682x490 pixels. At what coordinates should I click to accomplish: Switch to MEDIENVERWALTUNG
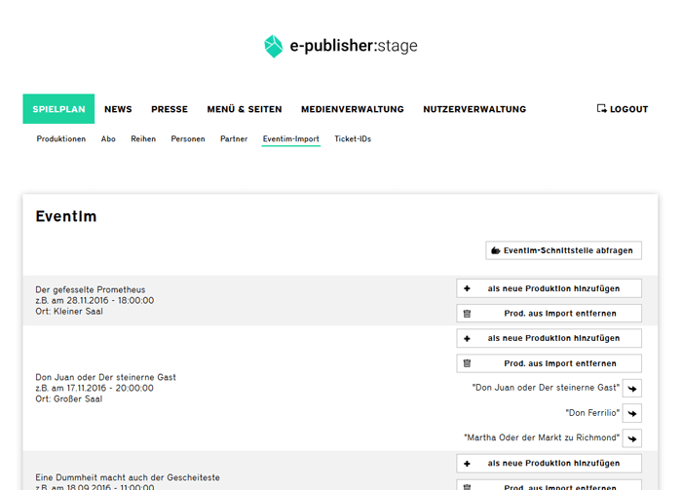pos(353,109)
